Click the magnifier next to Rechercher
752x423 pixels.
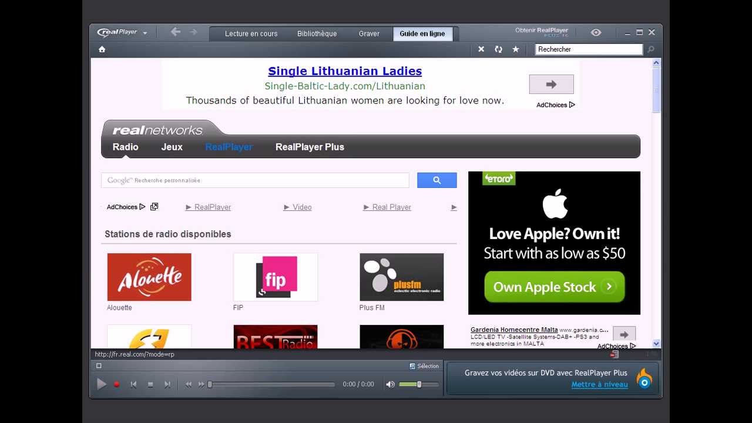[651, 50]
